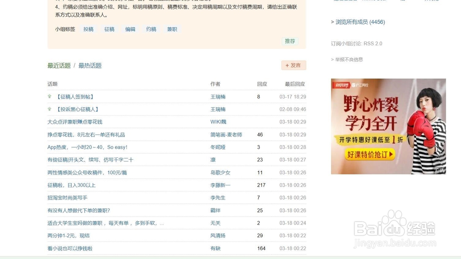This screenshot has width=461, height=259.
Task: Open author 岛歌少女 profile
Action: [x=220, y=173]
